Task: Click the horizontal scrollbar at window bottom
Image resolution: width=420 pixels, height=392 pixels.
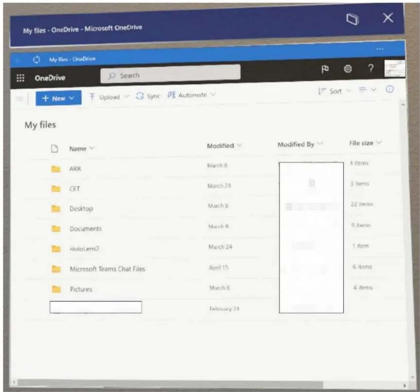Action: coord(170,384)
